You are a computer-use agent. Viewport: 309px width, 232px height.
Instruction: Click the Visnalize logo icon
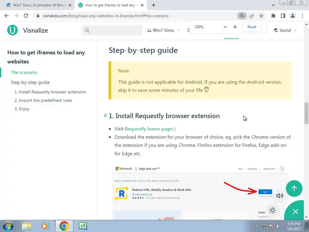tap(12, 30)
